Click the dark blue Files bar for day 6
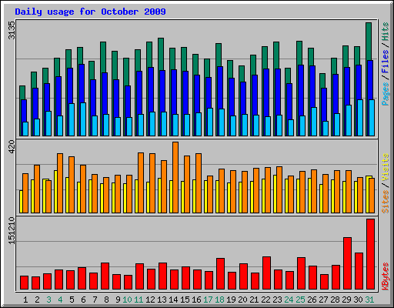Viewport: 394px width, 308px height. pos(82,83)
